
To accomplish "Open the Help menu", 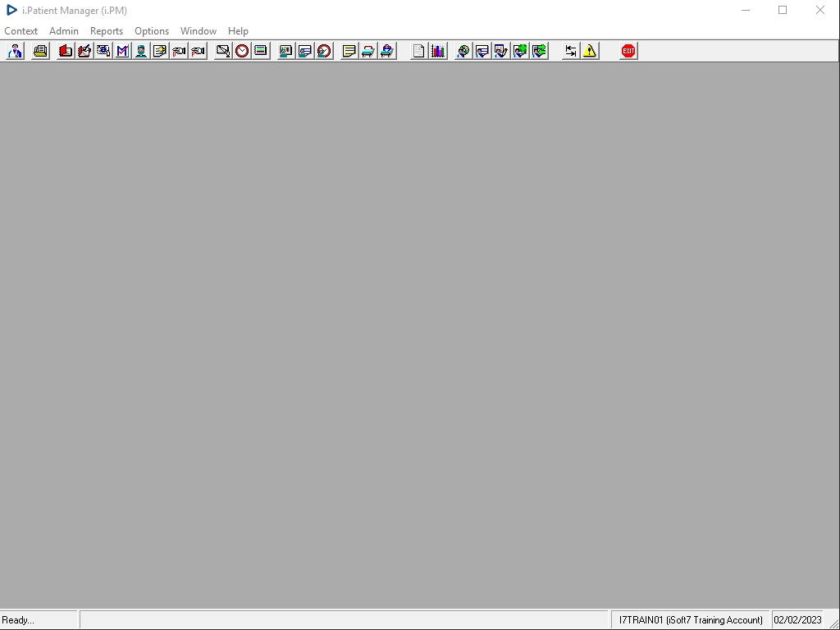I will pos(238,31).
